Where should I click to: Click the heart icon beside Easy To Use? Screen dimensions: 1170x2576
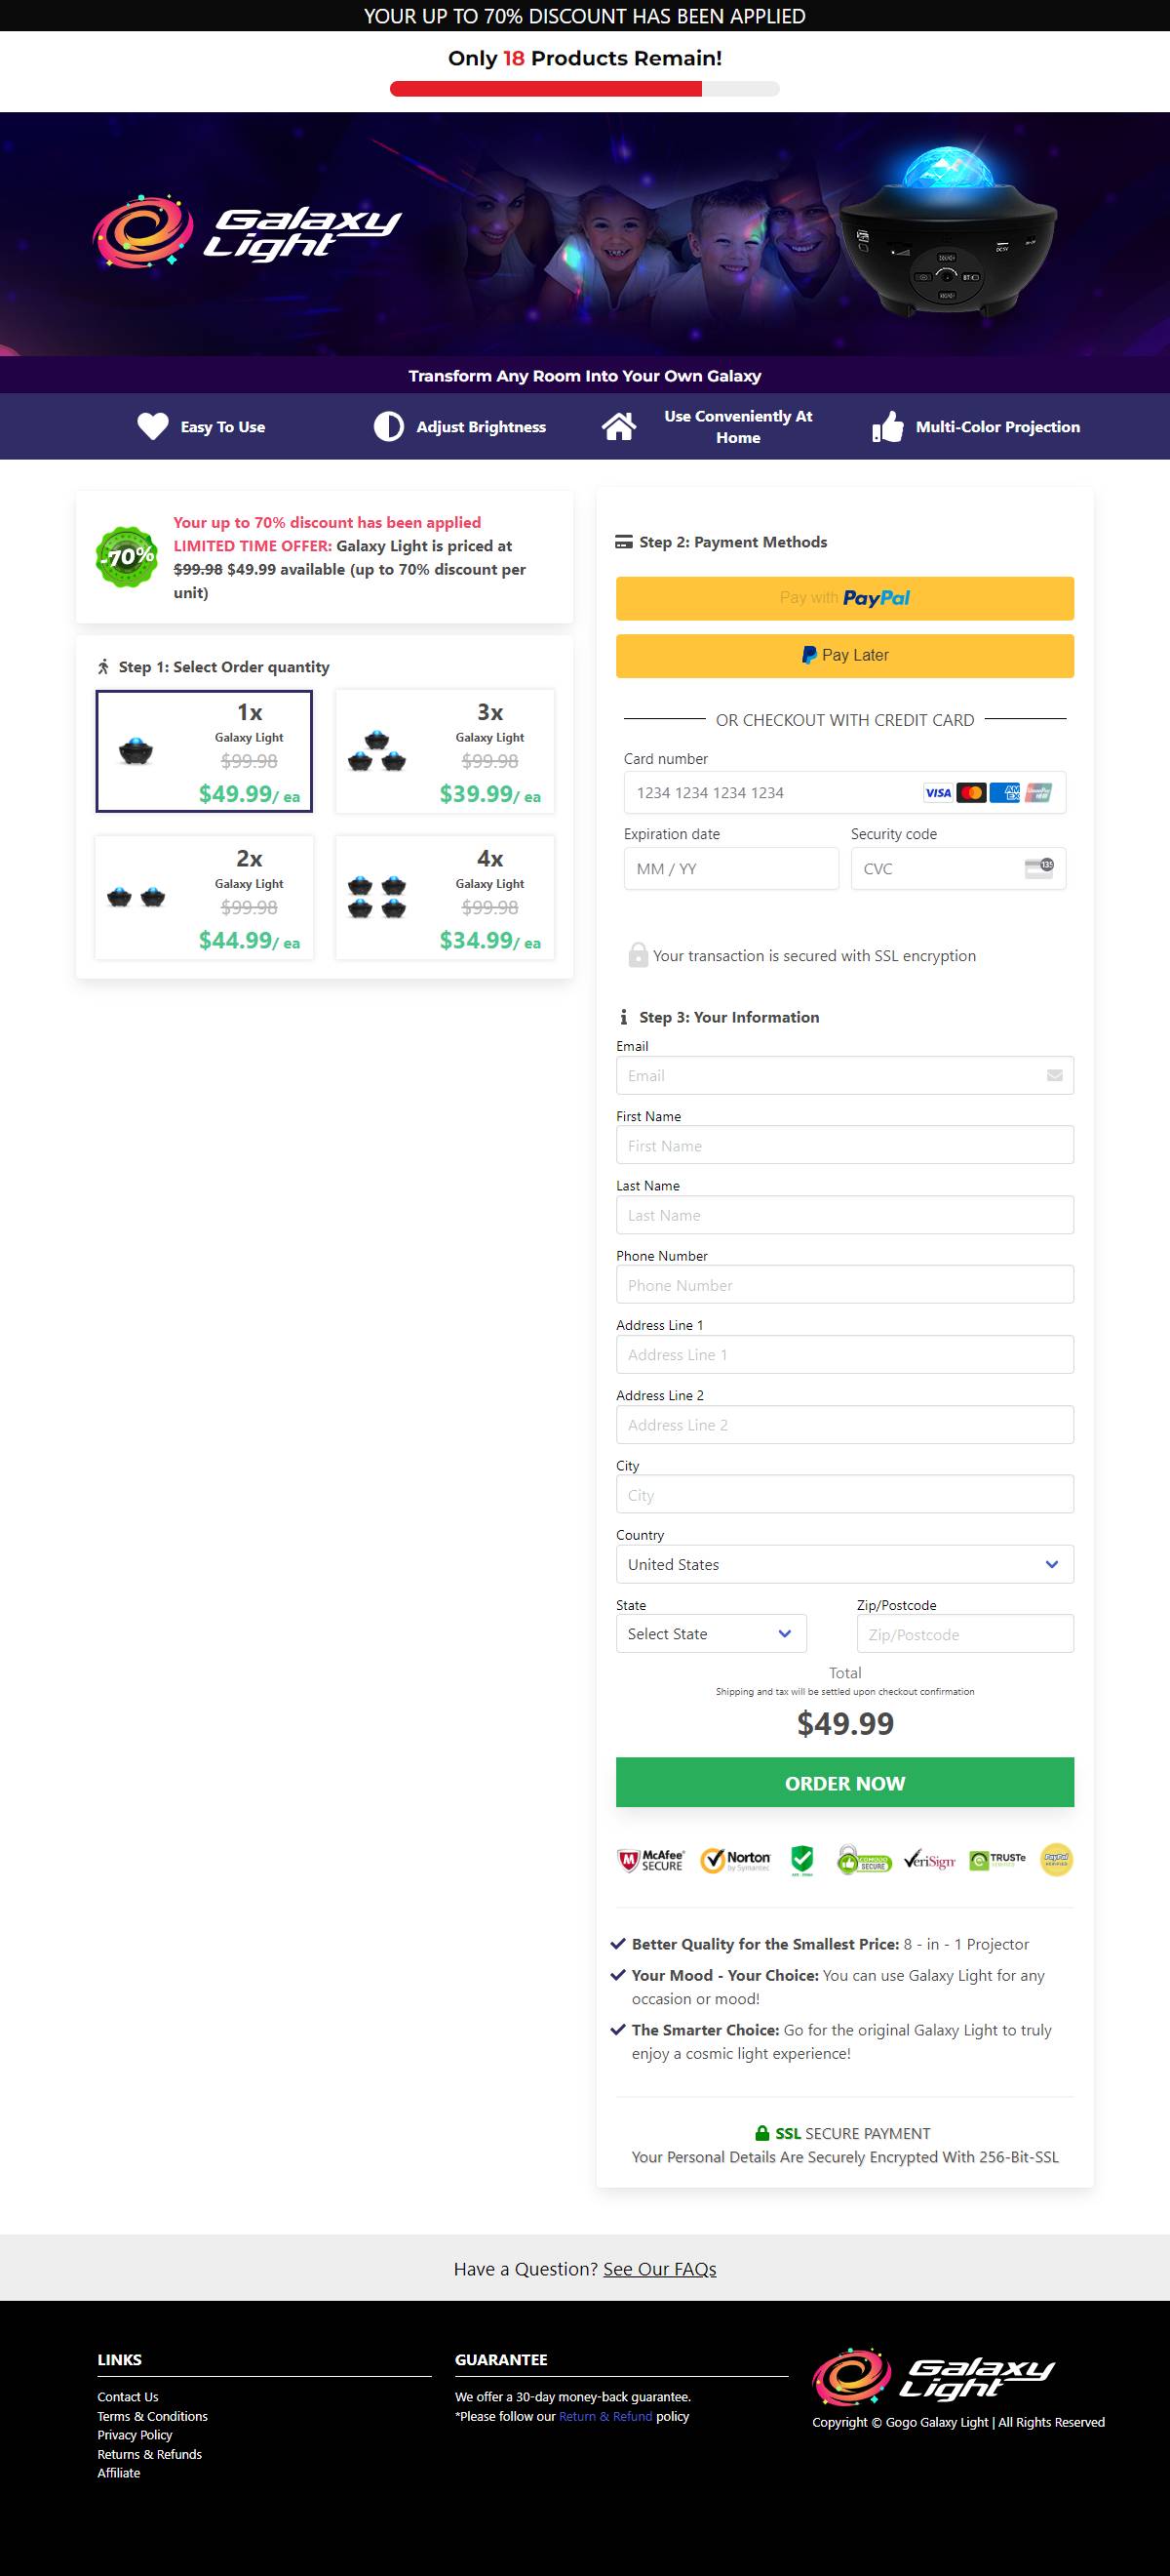click(153, 427)
